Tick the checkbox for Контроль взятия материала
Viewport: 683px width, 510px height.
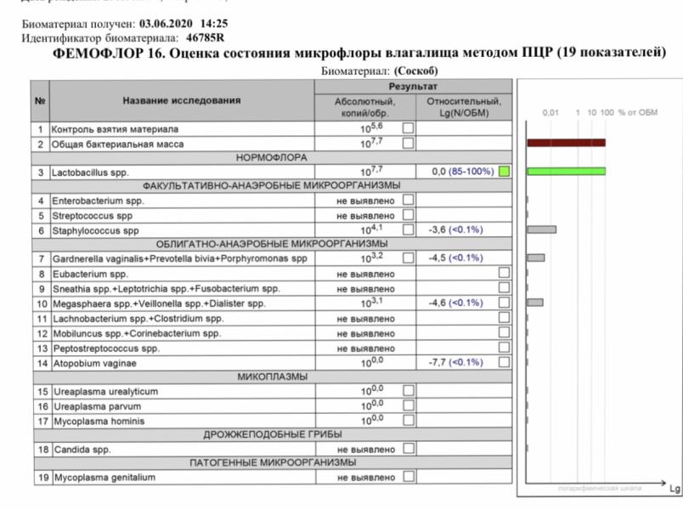pyautogui.click(x=408, y=127)
